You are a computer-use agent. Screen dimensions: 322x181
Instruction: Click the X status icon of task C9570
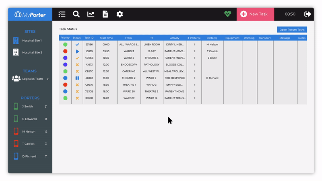pos(77,85)
